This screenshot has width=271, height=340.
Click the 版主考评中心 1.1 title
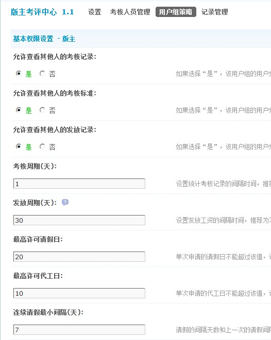point(42,12)
